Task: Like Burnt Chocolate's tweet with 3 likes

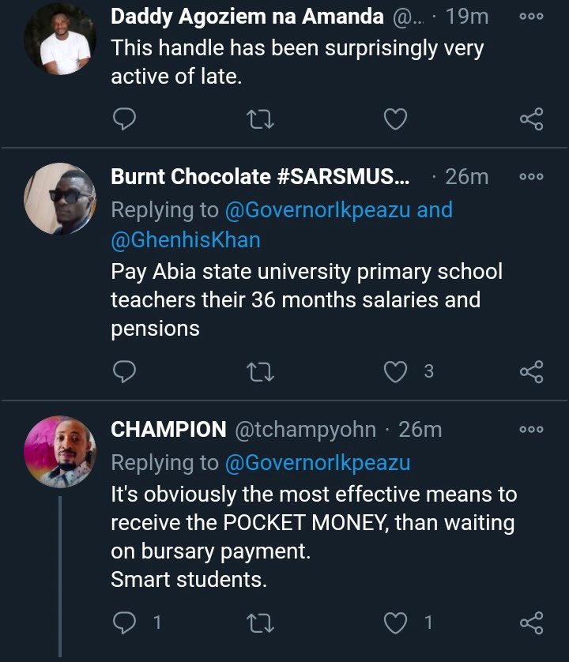Action: click(395, 371)
